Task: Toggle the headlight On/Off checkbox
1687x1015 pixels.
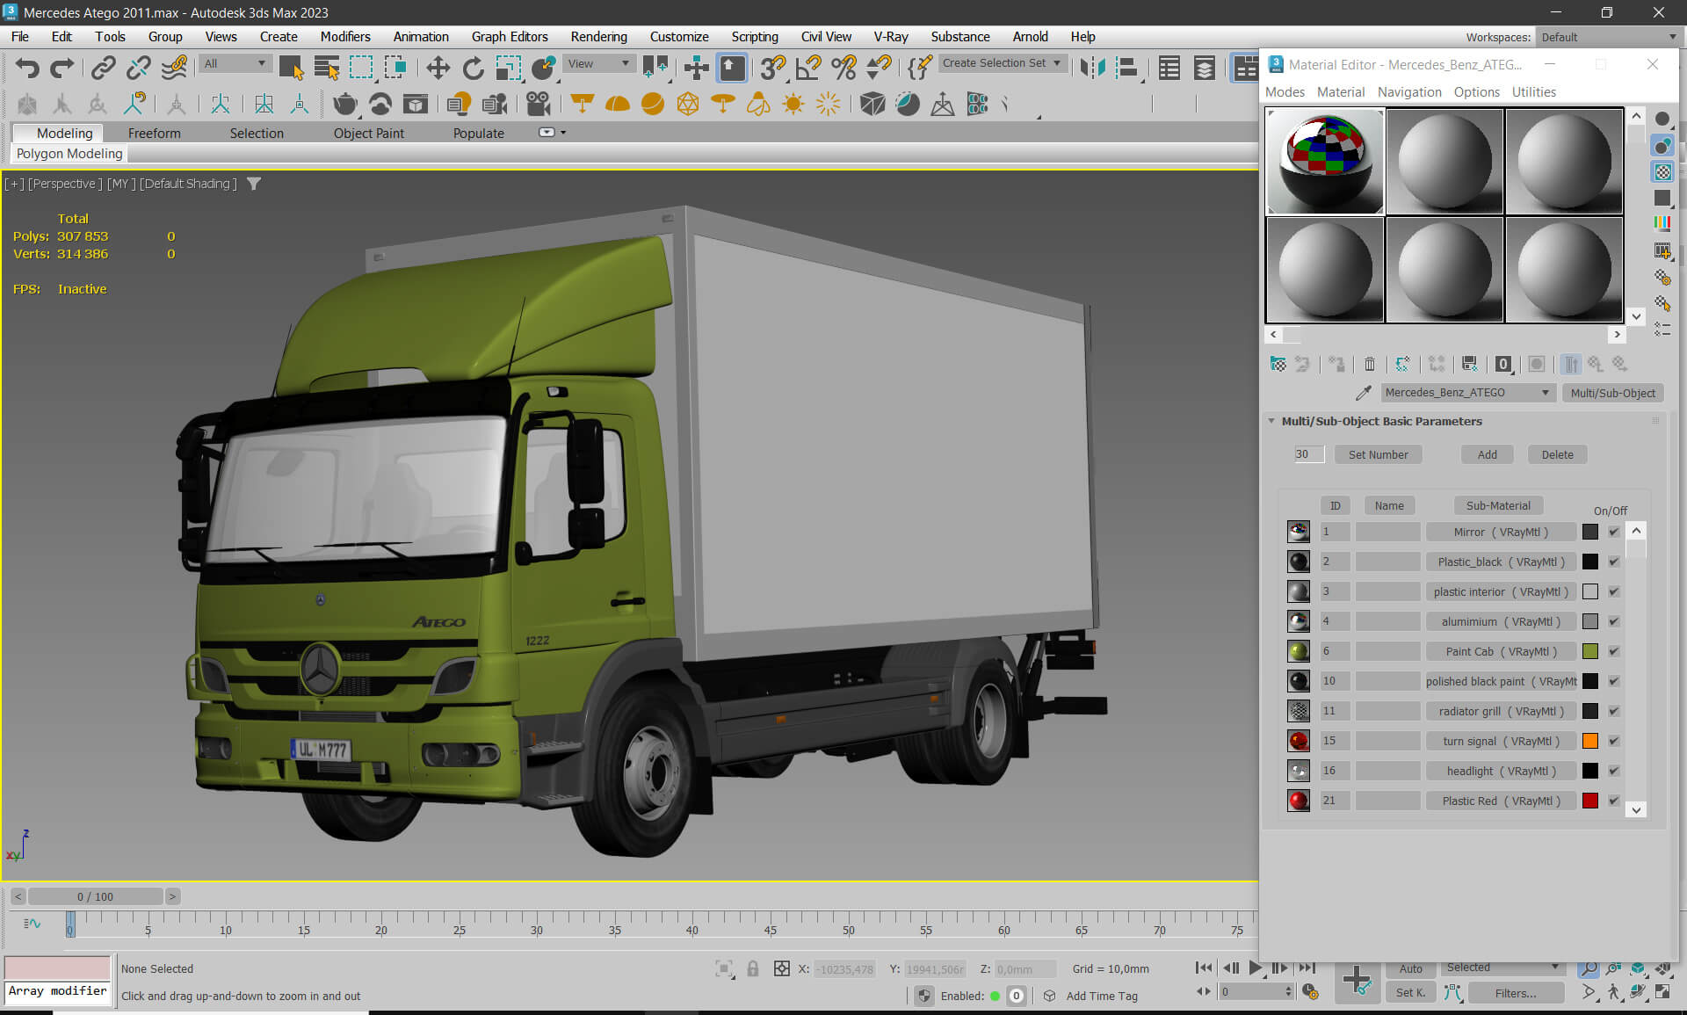Action: pyautogui.click(x=1614, y=771)
